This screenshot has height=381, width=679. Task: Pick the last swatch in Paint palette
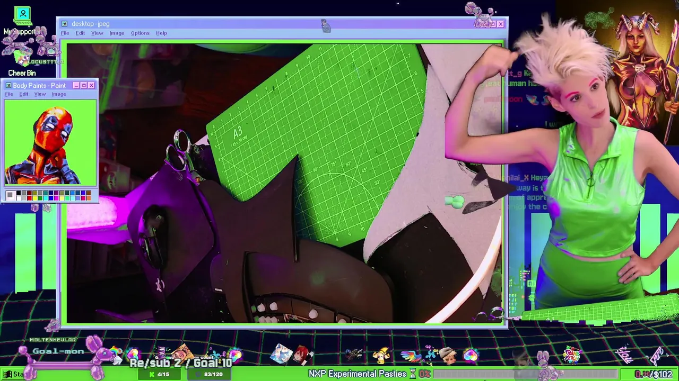[88, 198]
